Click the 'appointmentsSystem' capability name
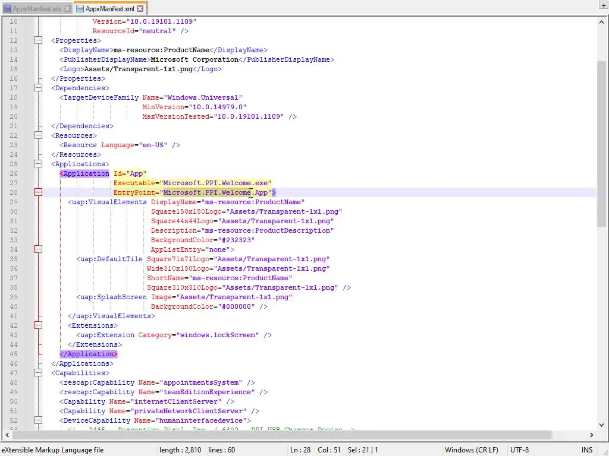The height and width of the screenshot is (456, 609). (201, 383)
